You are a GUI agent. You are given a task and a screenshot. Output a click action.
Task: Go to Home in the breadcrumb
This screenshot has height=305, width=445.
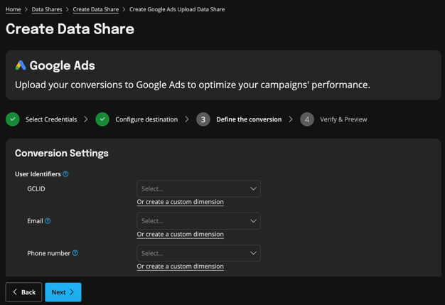coord(14,9)
